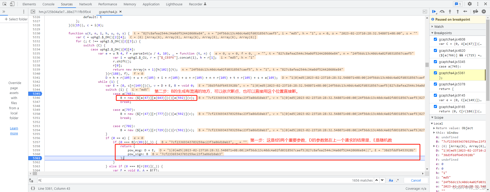Screen dimensions: 490x192
Task: Open the Memory tab
Action: [130, 4]
